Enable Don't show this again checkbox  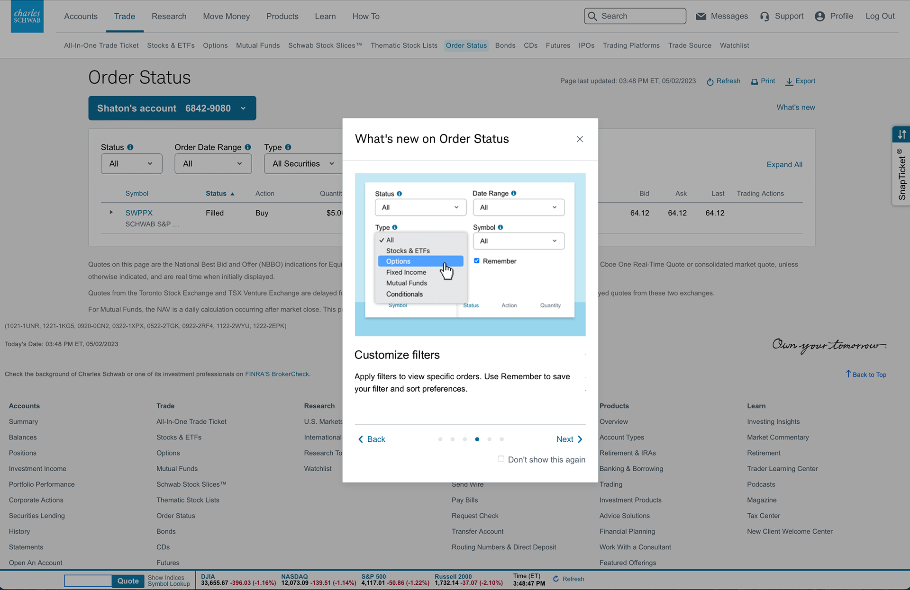coord(501,459)
